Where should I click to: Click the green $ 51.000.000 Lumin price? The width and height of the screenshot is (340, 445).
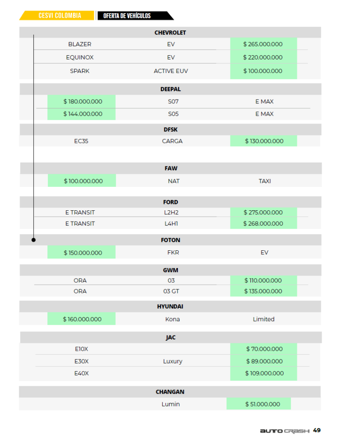pos(259,404)
